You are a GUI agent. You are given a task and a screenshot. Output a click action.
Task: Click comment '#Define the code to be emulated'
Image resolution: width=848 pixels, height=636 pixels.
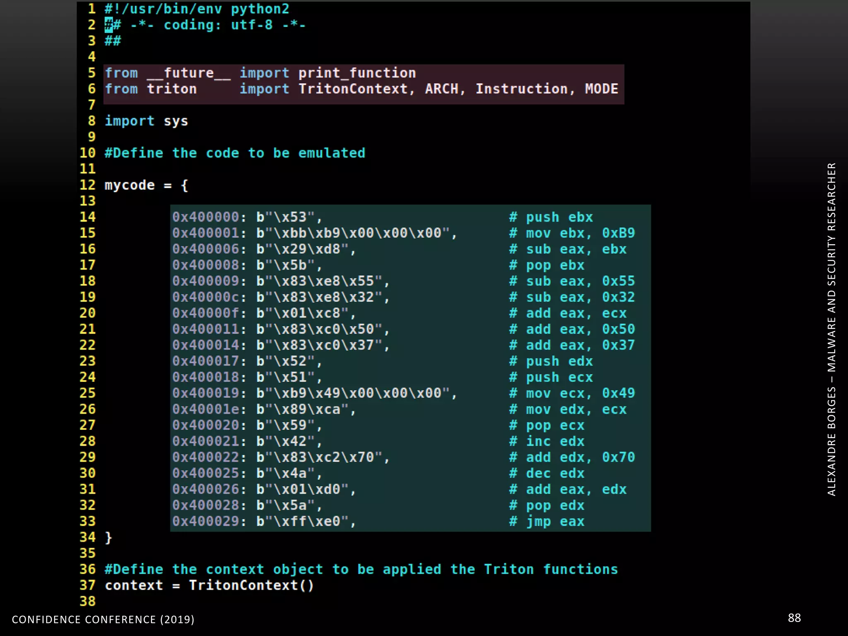tap(235, 153)
